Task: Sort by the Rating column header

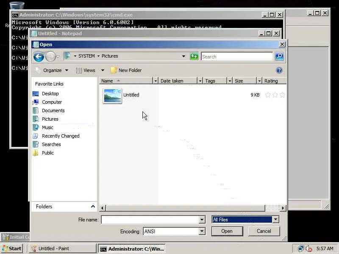Action: click(x=274, y=81)
